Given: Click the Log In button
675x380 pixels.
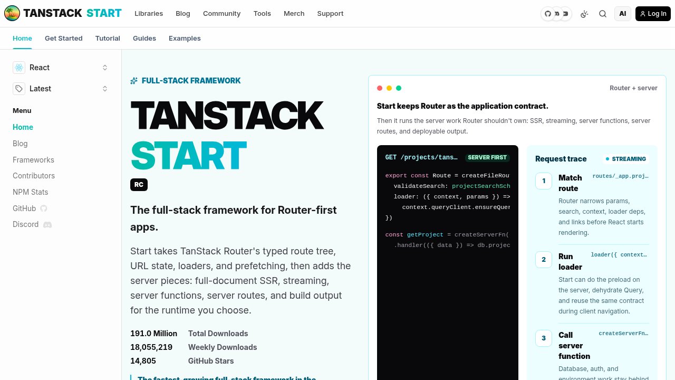Looking at the screenshot, I should point(653,14).
